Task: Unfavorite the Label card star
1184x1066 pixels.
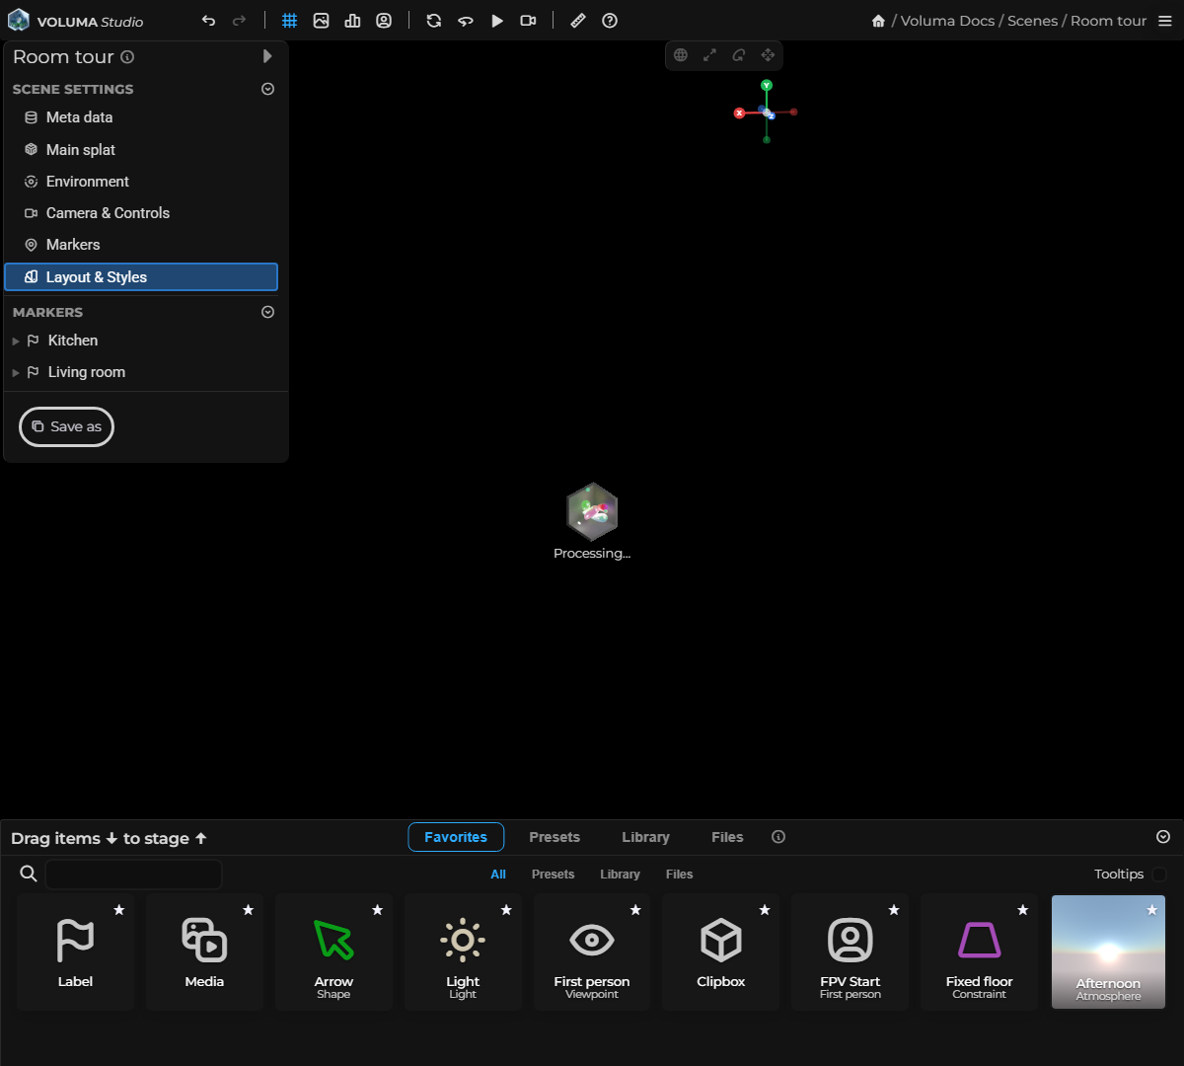Action: (x=119, y=910)
